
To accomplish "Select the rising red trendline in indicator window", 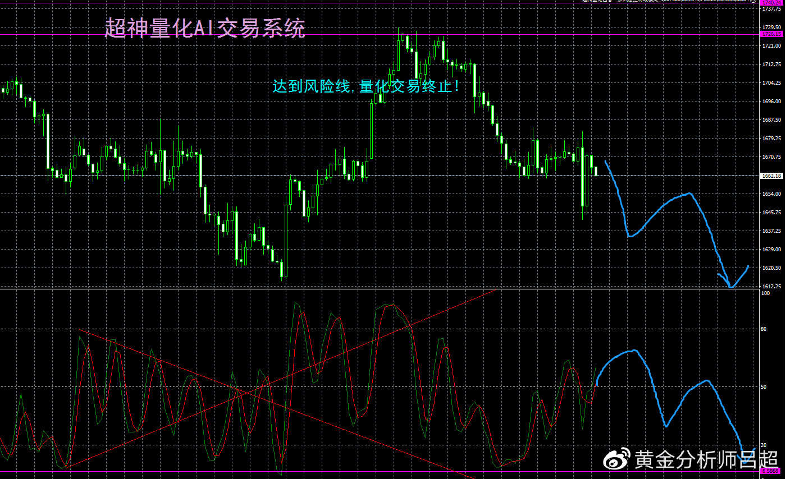I will point(280,378).
